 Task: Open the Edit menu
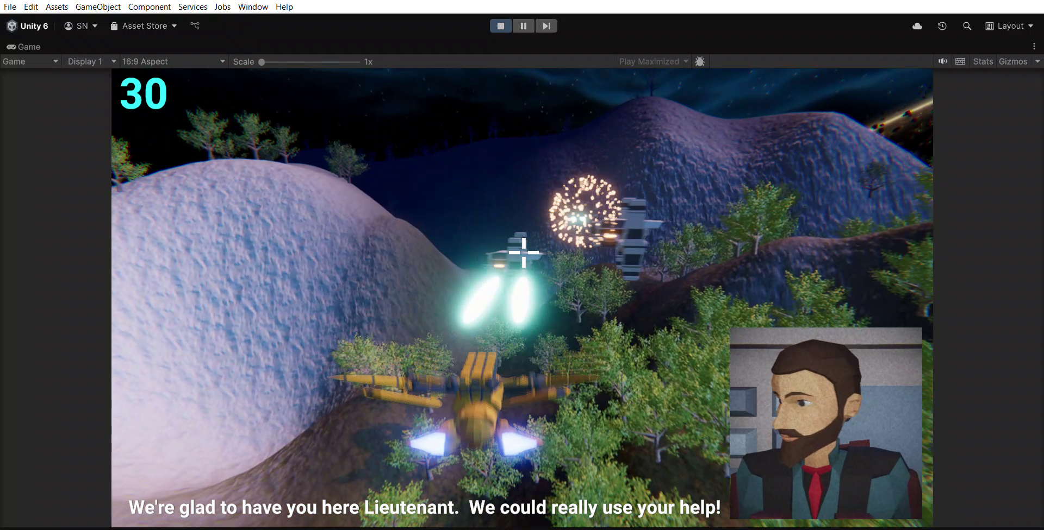click(x=31, y=7)
